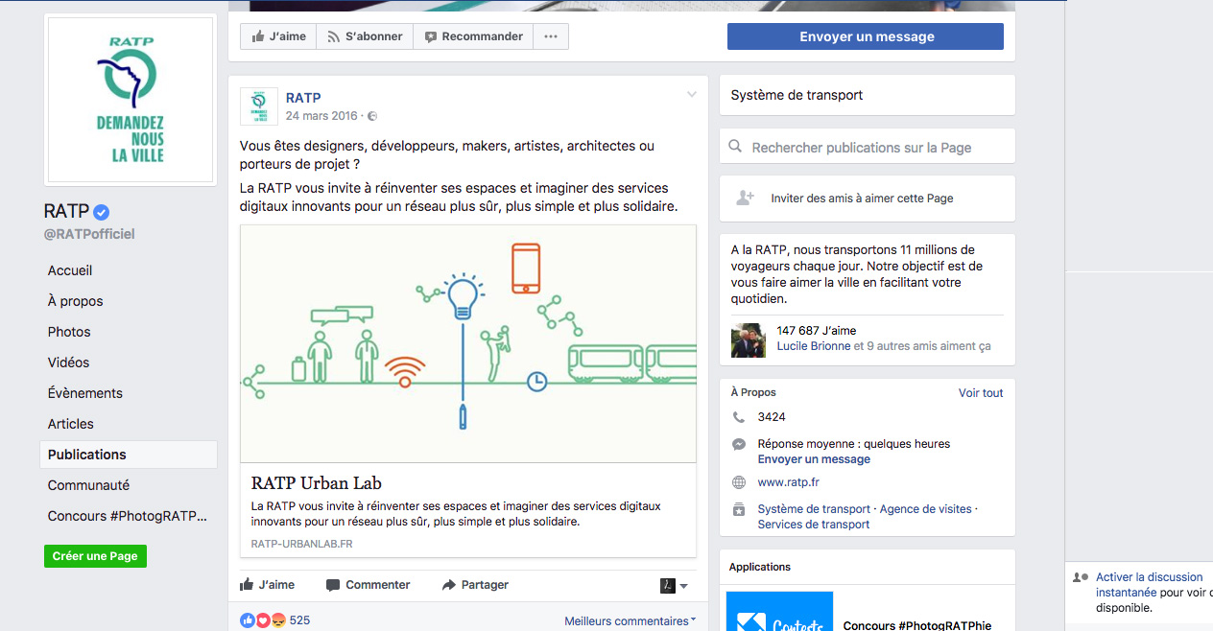Open Meilleurs commentaires sorting dropdown
This screenshot has width=1213, height=631.
pyautogui.click(x=630, y=621)
